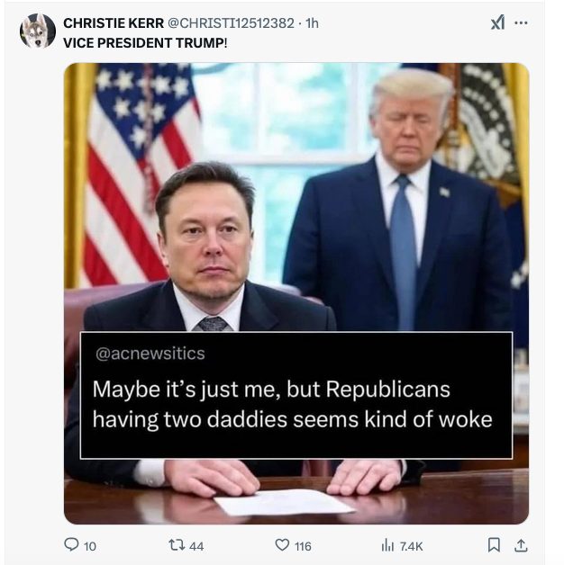Open the post via the 1h timestamp
Screen dimensions: 564x565
[312, 23]
